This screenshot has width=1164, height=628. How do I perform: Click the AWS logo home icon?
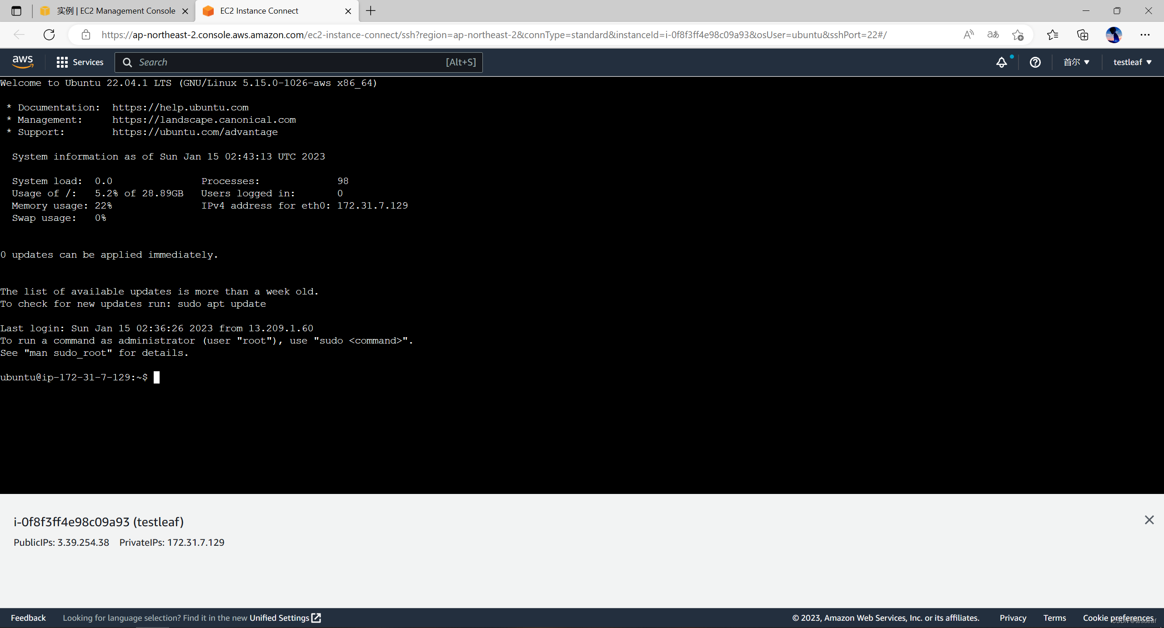tap(23, 62)
